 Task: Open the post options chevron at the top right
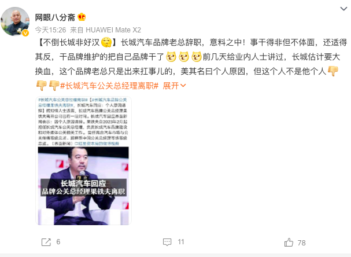tap(343, 9)
